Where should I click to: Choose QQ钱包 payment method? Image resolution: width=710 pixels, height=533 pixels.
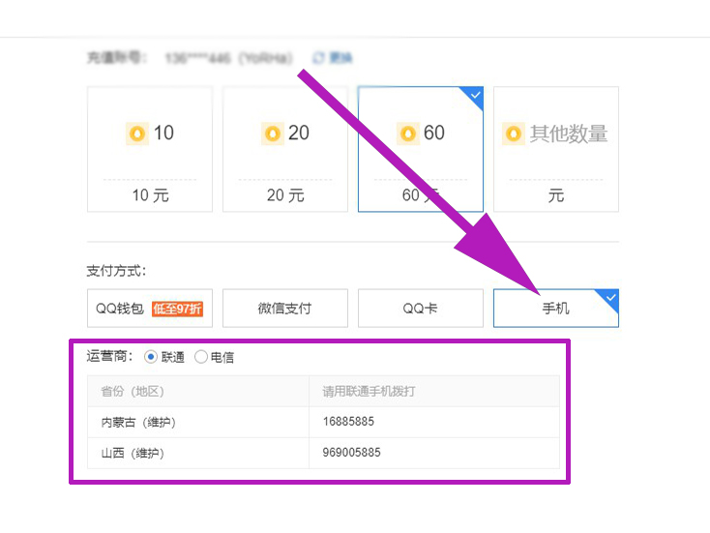coord(149,308)
